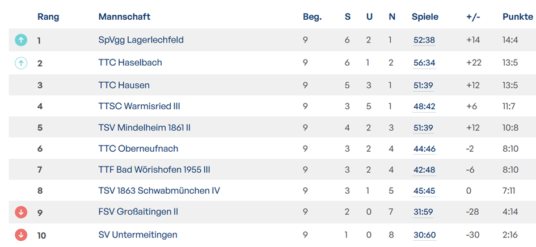Click the Mannschaft column header

pyautogui.click(x=124, y=17)
